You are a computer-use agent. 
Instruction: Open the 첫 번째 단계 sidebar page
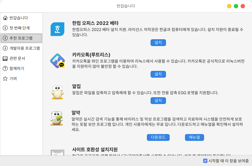[20, 28]
